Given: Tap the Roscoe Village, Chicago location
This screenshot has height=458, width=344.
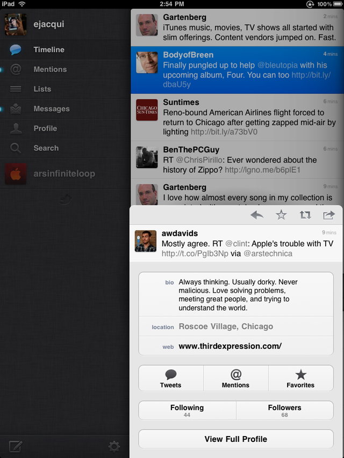Looking at the screenshot, I should [x=226, y=326].
